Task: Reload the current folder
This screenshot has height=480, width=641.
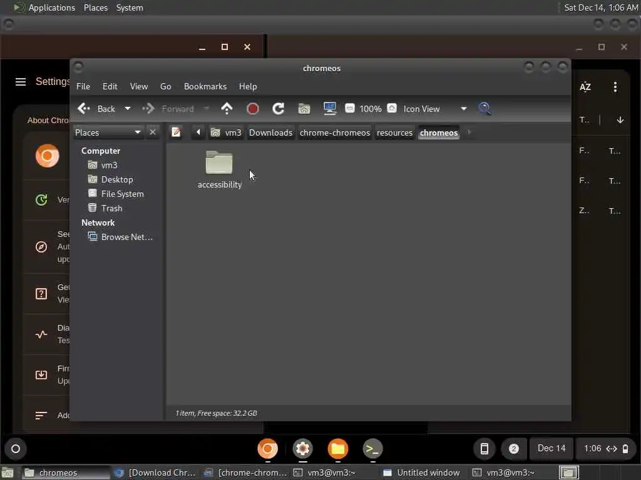Action: (x=279, y=109)
